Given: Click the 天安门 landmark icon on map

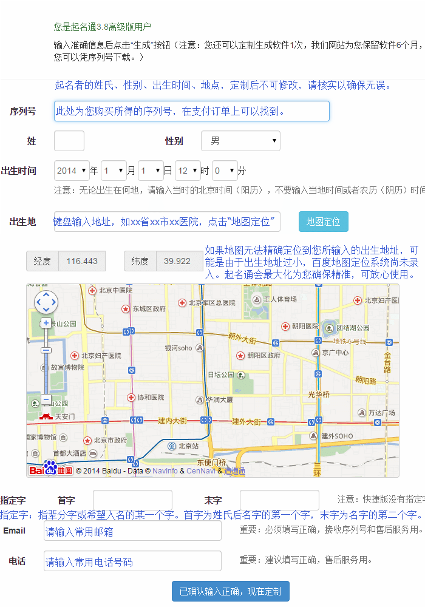Looking at the screenshot, I should (46, 416).
